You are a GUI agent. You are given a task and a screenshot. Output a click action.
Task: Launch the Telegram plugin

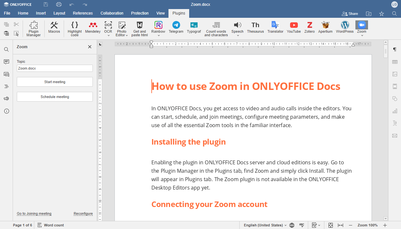tap(176, 27)
